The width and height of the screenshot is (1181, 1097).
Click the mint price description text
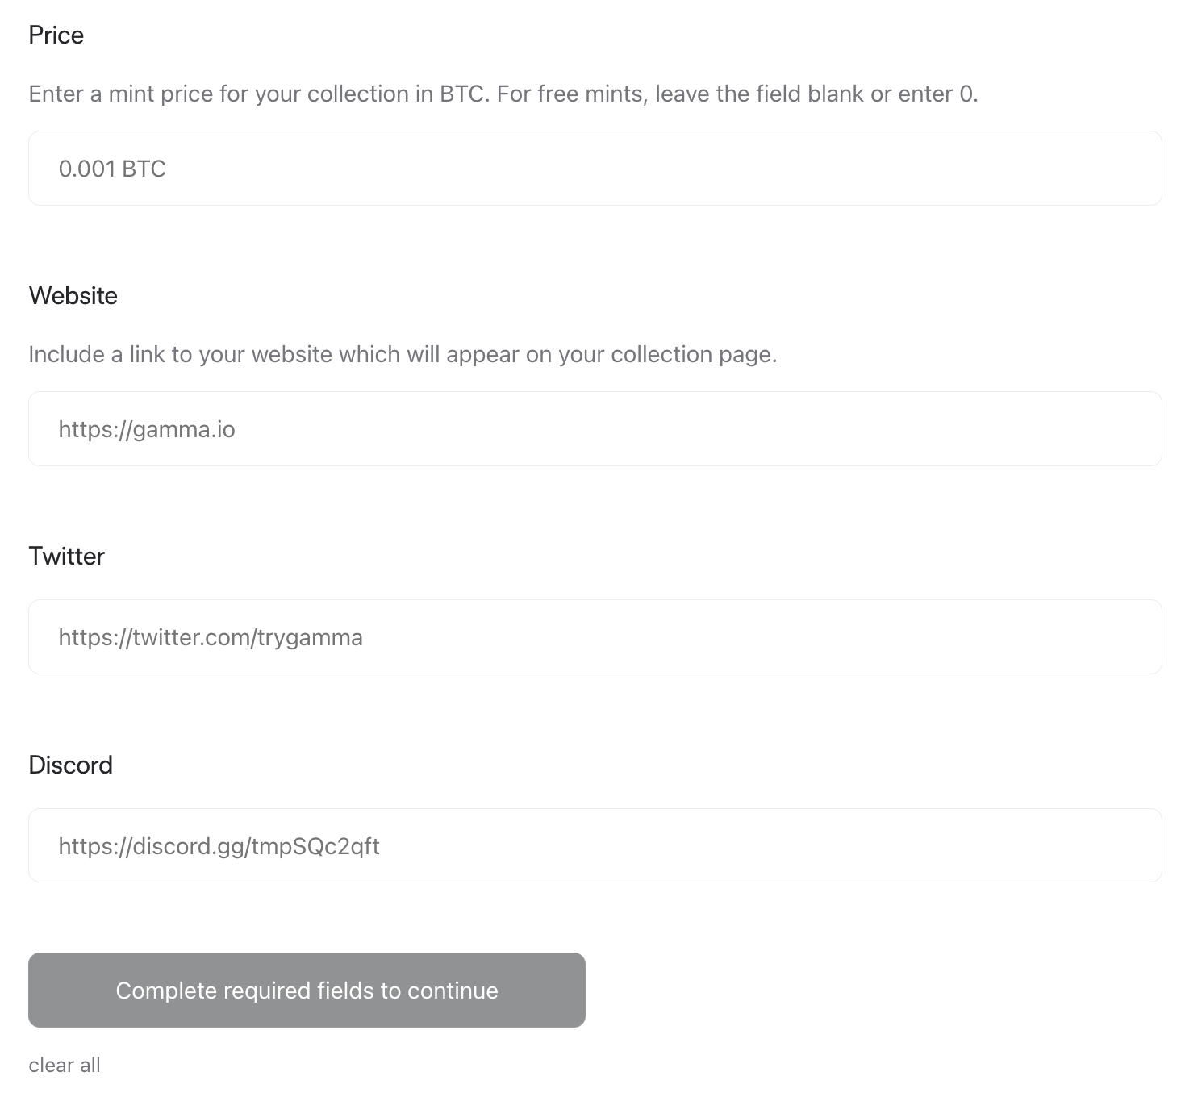503,94
